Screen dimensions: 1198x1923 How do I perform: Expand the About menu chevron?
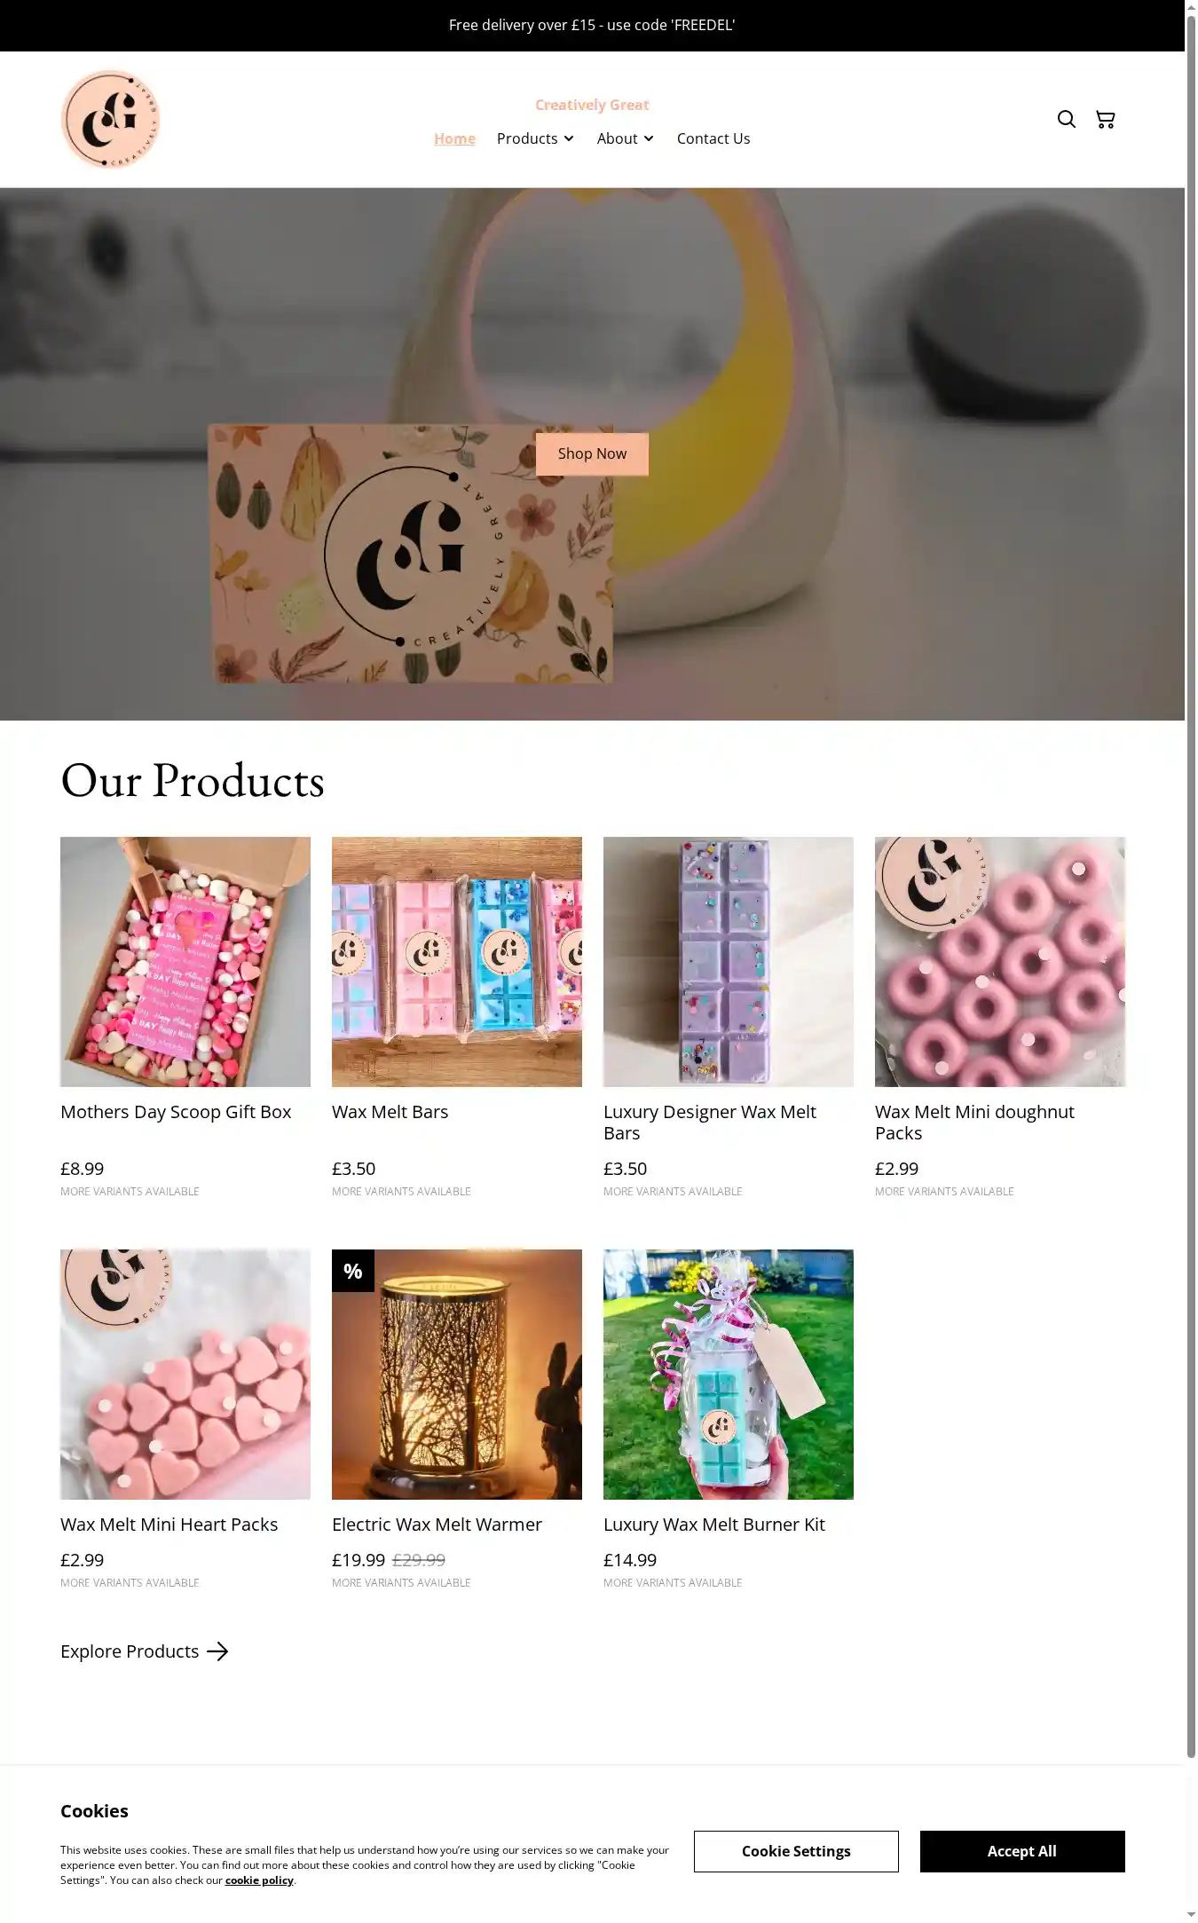(649, 138)
